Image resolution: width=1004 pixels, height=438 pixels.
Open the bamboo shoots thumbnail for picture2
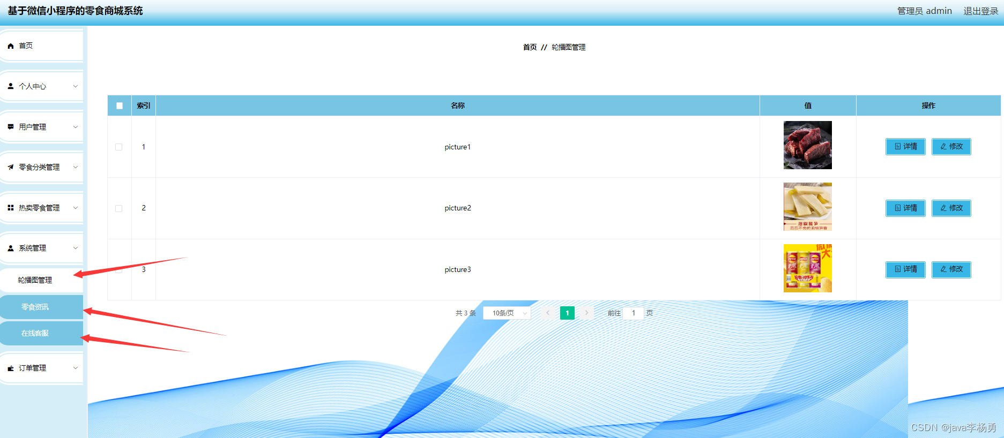point(807,207)
